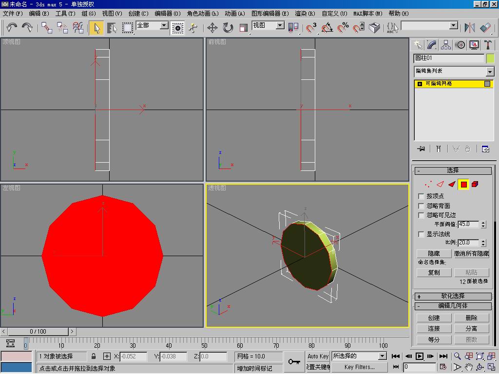This screenshot has height=374, width=499.
Task: Click the 平面阈值 spinner arrows
Action: 483,224
